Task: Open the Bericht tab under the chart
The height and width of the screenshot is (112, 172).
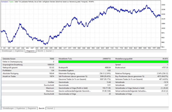Action: 40,51
